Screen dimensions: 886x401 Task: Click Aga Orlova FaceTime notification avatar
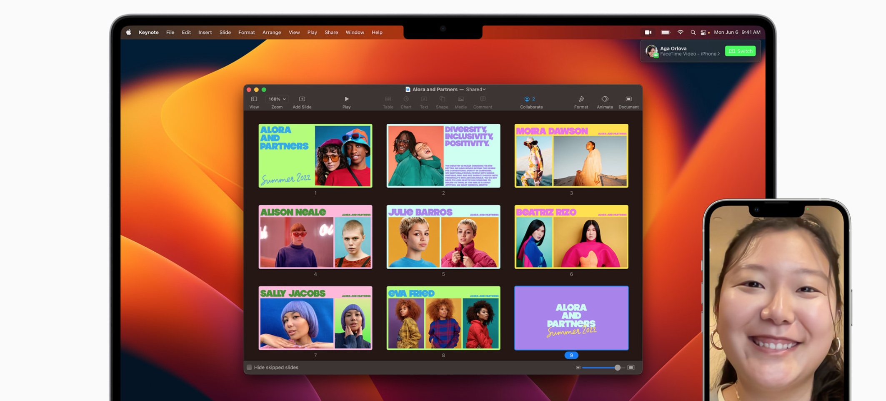coord(651,51)
